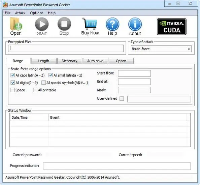Switch to the Auto-save tab
This screenshot has height=185, width=200.
coord(95,61)
